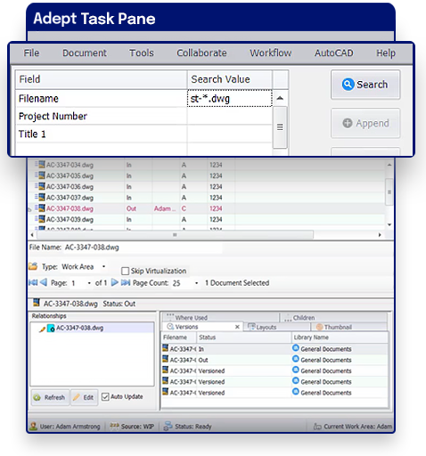Open the Tools menu
The width and height of the screenshot is (426, 456).
tap(142, 53)
